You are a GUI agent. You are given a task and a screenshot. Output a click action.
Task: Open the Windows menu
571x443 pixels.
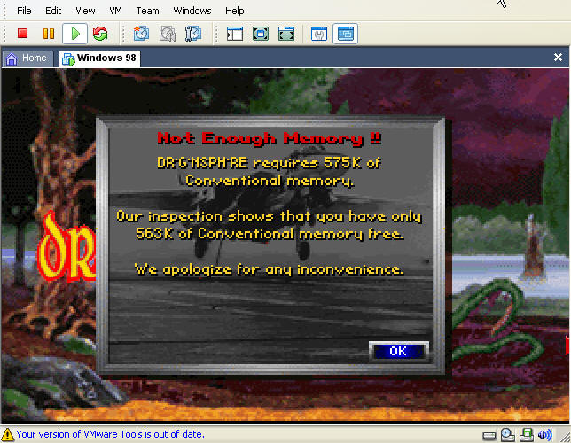click(192, 11)
